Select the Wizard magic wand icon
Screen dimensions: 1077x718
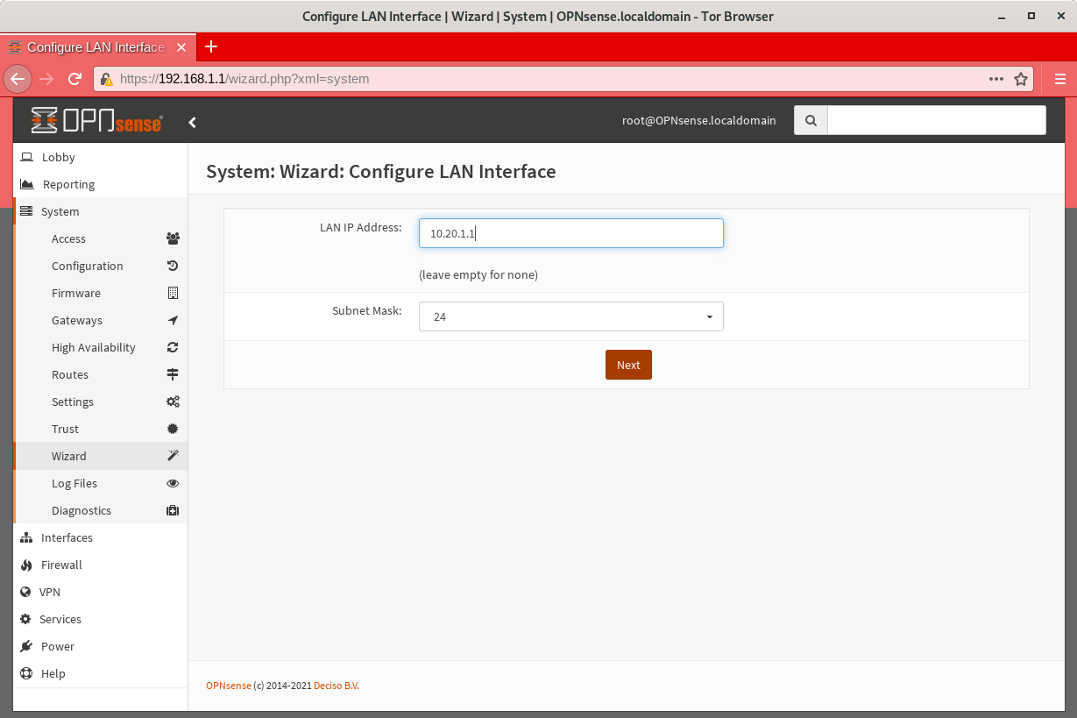pyautogui.click(x=173, y=456)
